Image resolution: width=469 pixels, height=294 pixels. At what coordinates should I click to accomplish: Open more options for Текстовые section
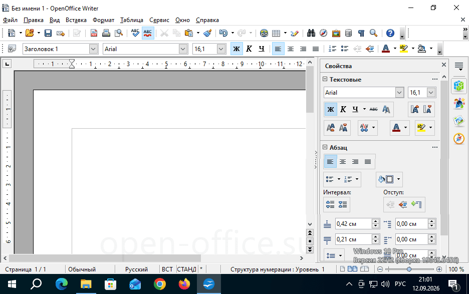coord(435,79)
